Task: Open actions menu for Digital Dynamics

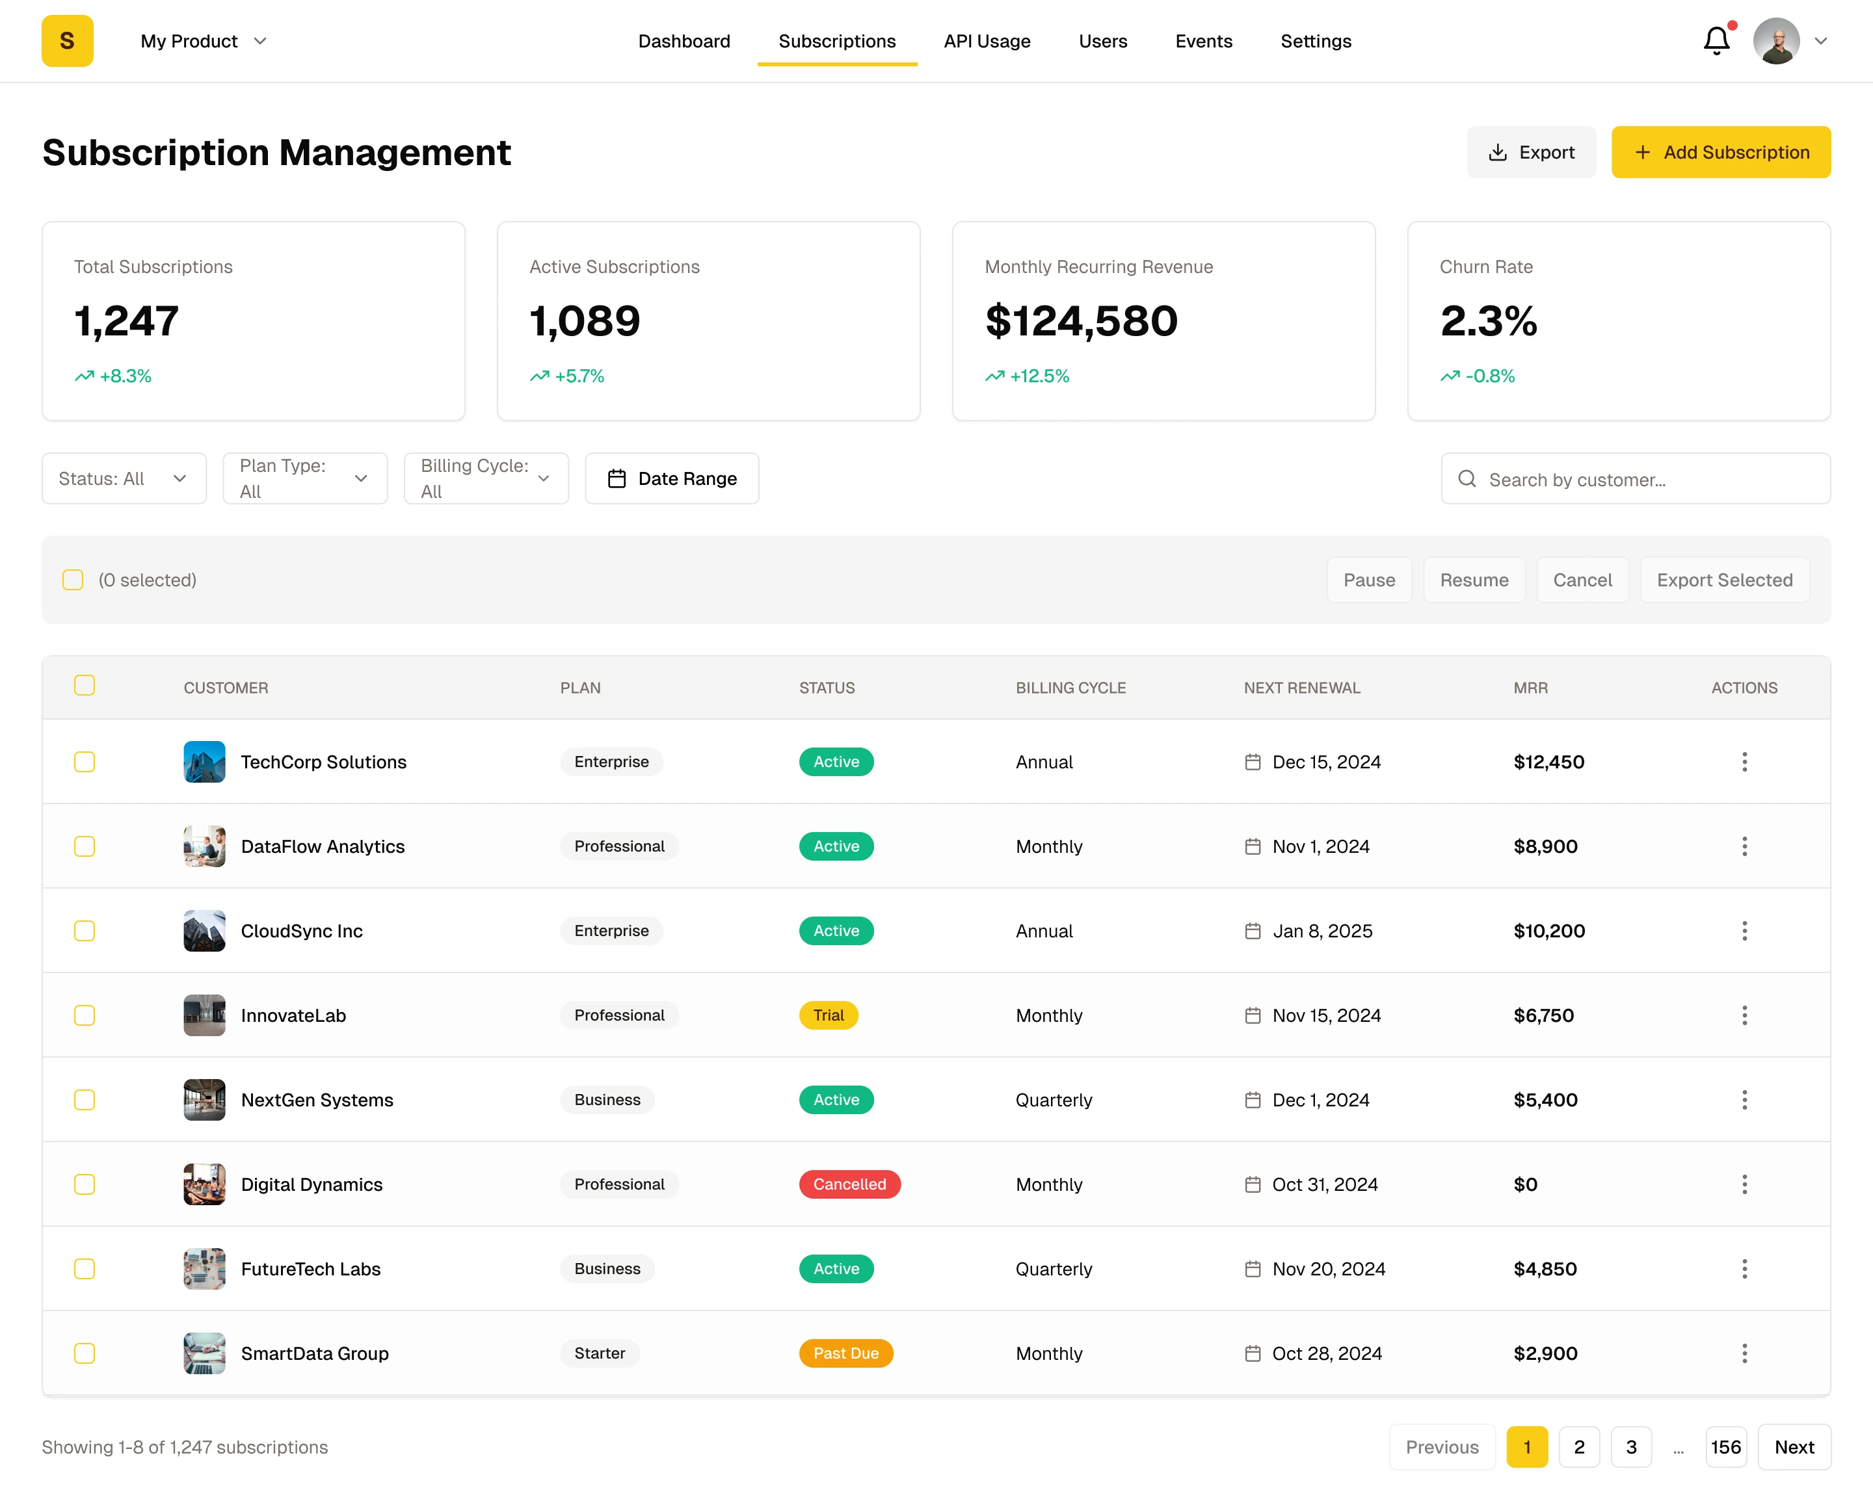Action: [1743, 1184]
